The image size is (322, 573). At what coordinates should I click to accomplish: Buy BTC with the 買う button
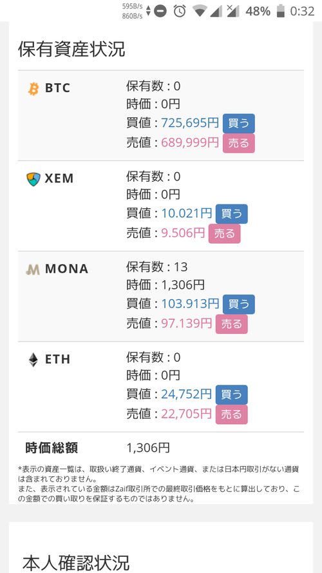click(239, 124)
